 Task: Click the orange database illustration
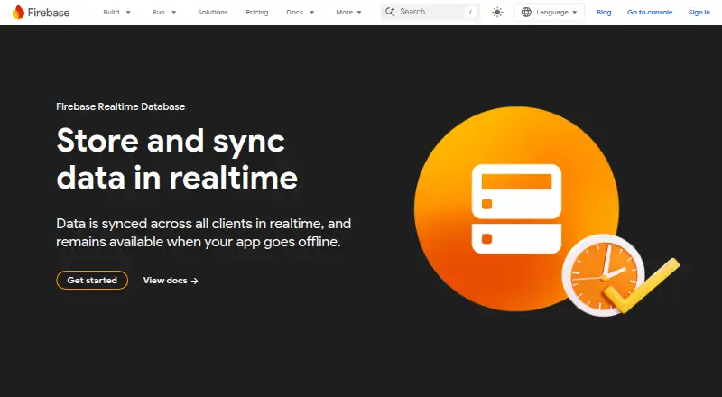click(x=516, y=208)
